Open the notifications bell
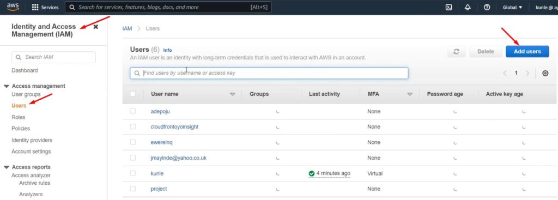This screenshot has height=200, width=558. 468,7
